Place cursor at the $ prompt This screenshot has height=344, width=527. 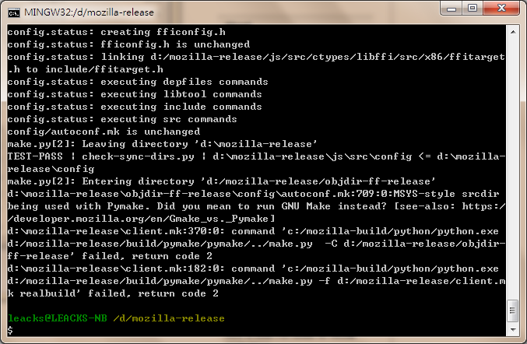(10, 331)
